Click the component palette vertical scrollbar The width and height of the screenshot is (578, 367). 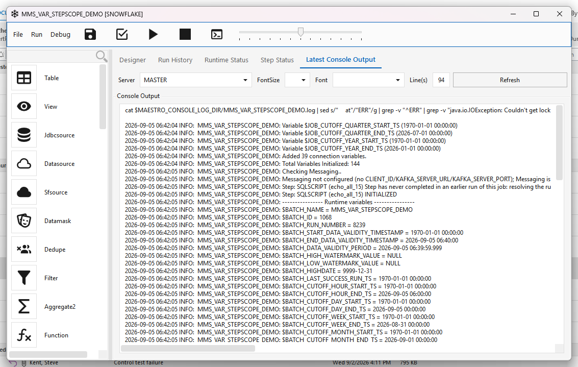103,96
